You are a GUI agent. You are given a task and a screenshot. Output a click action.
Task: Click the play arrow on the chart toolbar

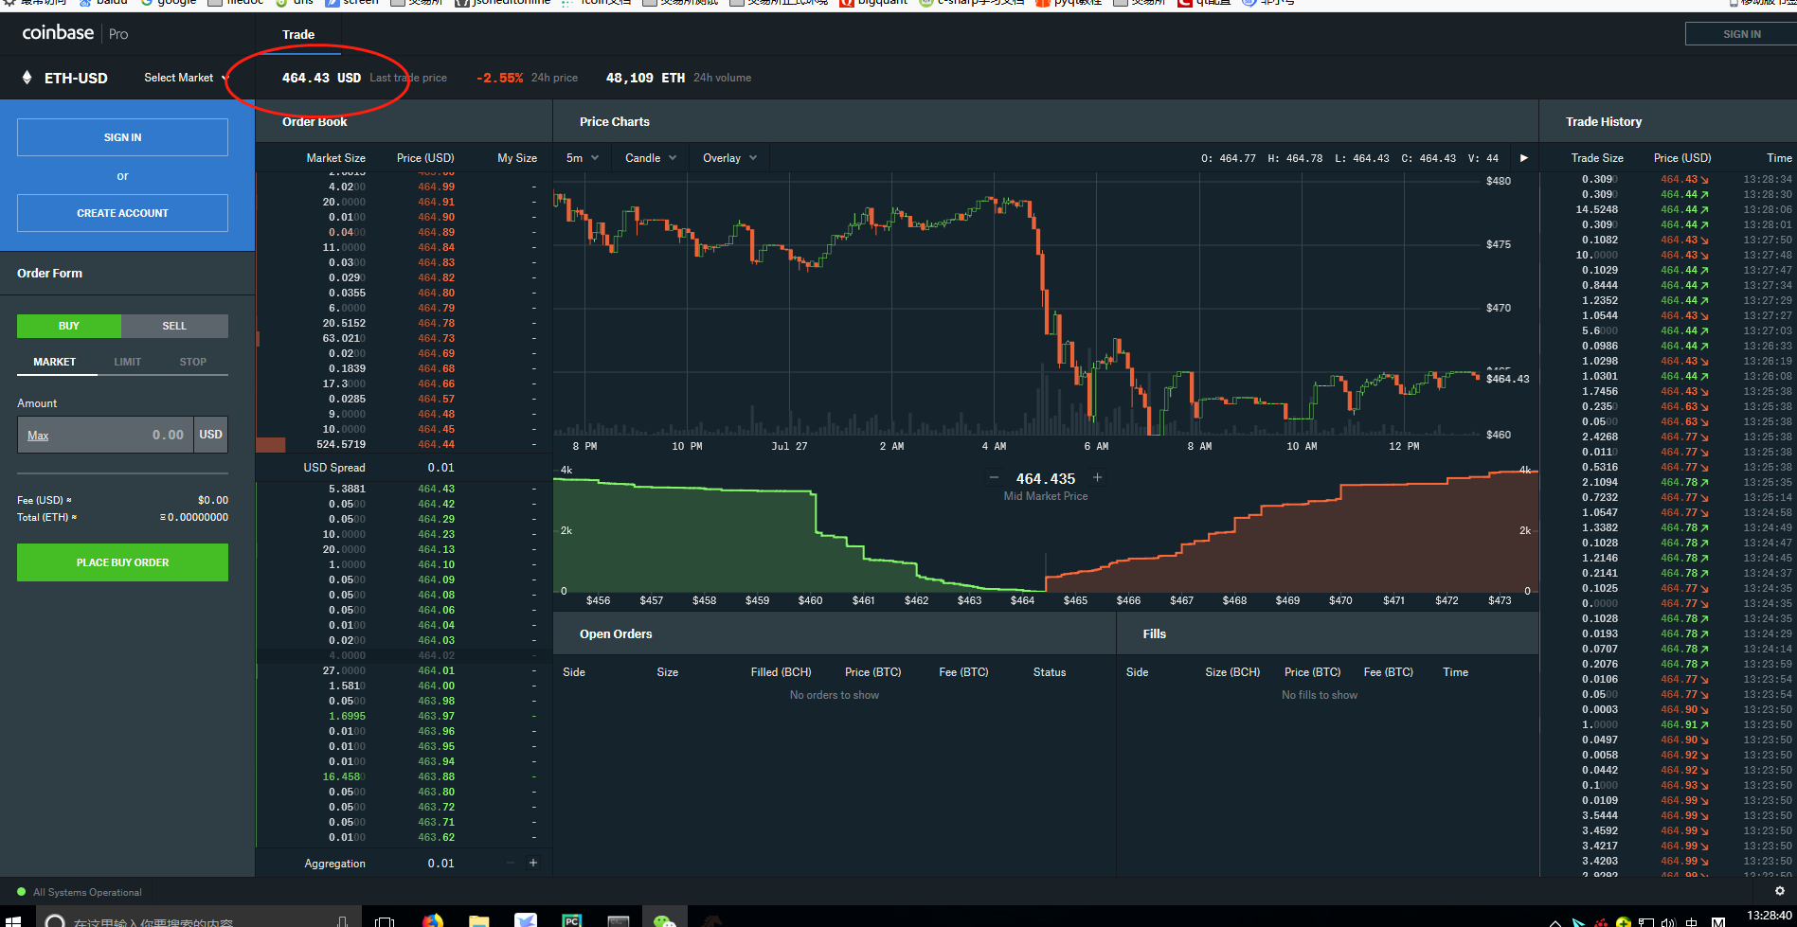point(1523,158)
